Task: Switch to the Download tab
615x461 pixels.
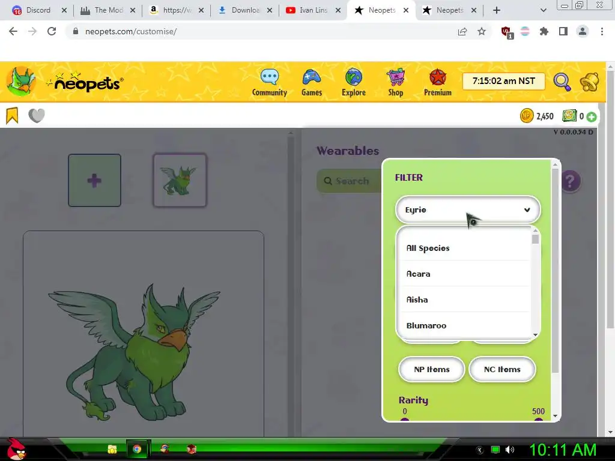Action: coord(246,10)
